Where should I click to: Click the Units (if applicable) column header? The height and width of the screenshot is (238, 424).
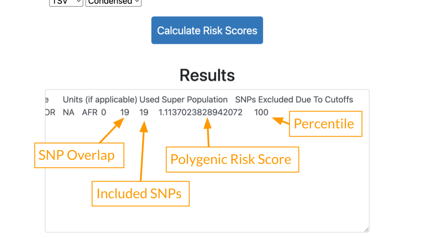click(x=100, y=100)
